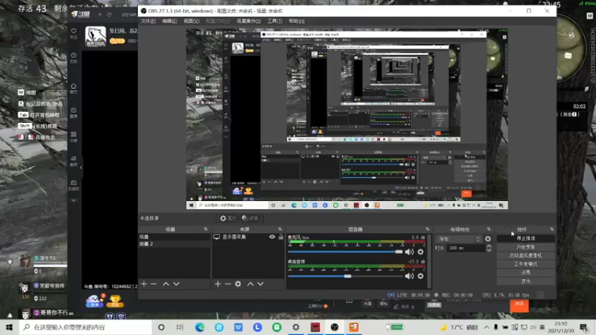Open the scene transition gear settings
The height and width of the screenshot is (335, 596).
pyautogui.click(x=488, y=239)
